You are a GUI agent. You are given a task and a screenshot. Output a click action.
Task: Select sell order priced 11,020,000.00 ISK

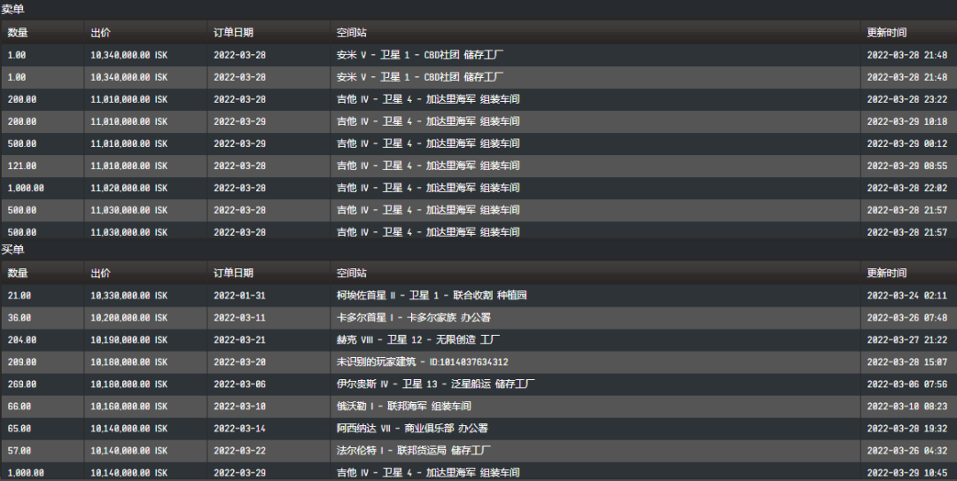coord(128,188)
